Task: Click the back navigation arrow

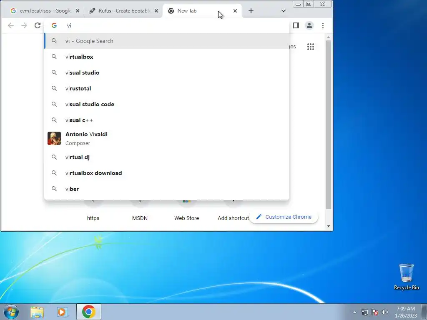Action: 11,25
